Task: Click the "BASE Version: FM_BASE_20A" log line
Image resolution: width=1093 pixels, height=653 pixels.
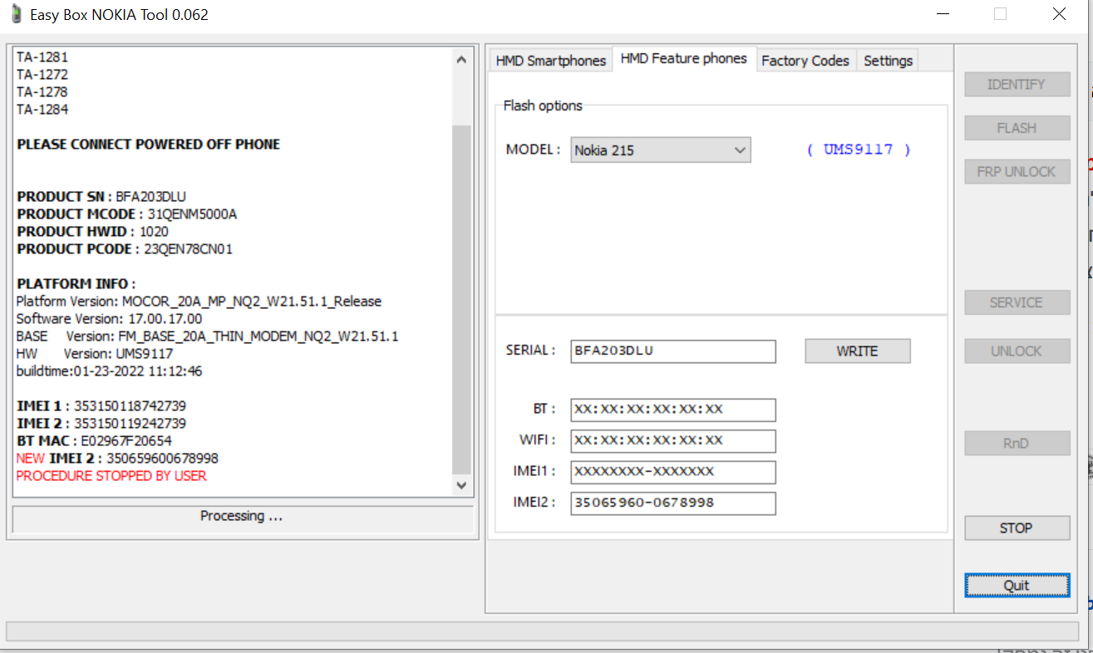Action: pos(208,336)
